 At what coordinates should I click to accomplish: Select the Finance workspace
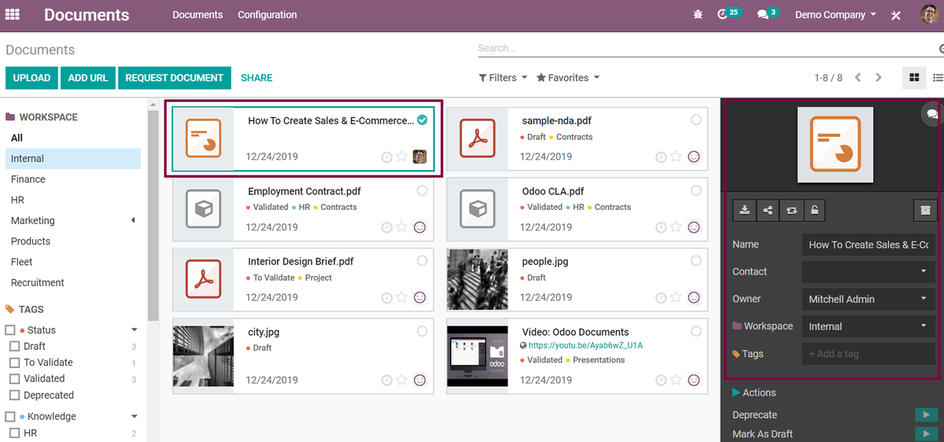tap(28, 179)
